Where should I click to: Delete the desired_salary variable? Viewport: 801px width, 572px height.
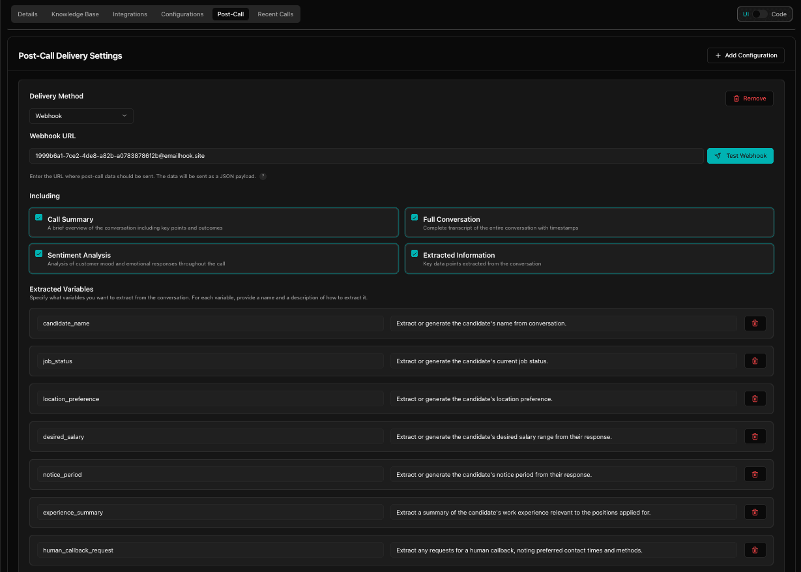(x=755, y=437)
